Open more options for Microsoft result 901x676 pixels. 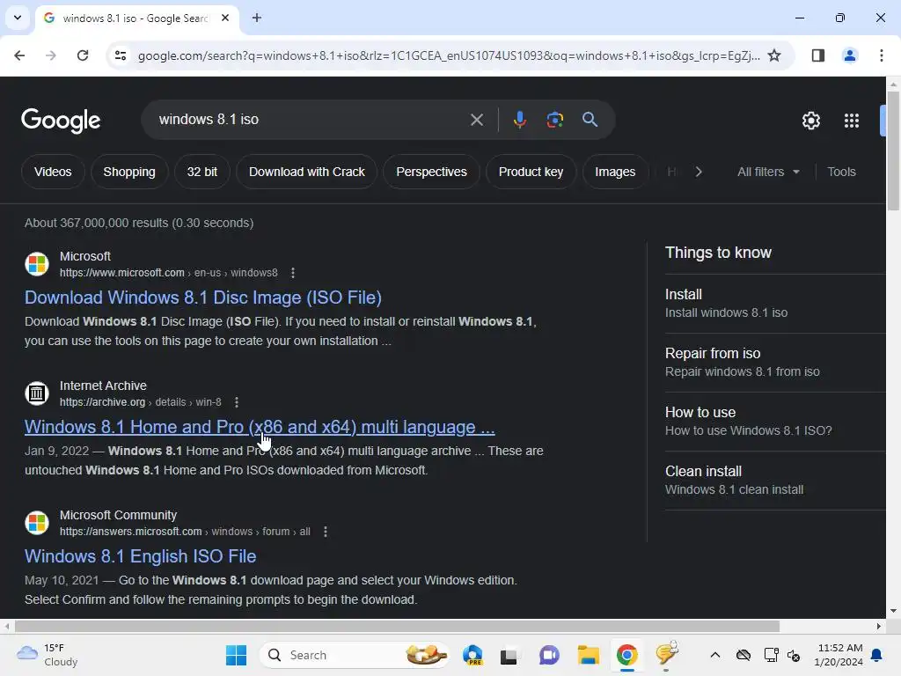coord(292,273)
